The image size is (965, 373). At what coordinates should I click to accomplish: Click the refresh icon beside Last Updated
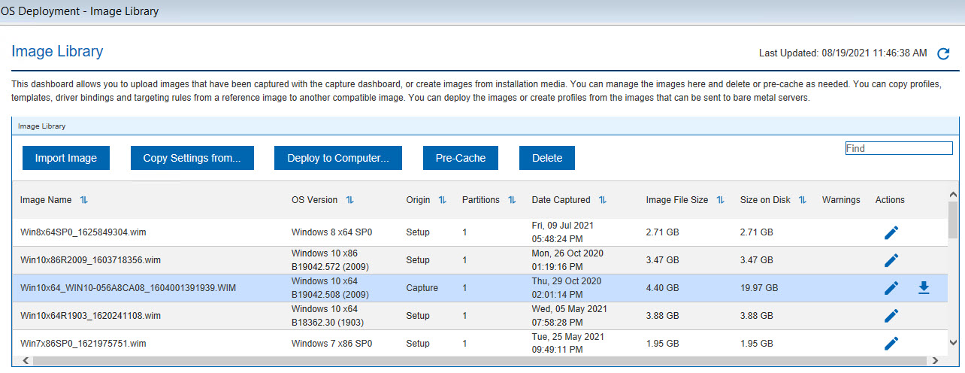tap(943, 53)
